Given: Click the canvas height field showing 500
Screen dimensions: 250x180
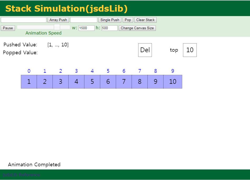Looking at the screenshot, I should pos(109,28).
